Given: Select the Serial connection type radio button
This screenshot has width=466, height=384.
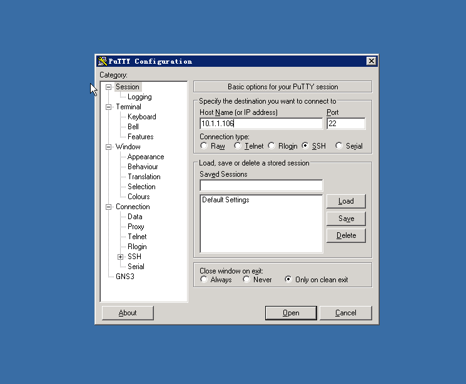Looking at the screenshot, I should tap(339, 145).
